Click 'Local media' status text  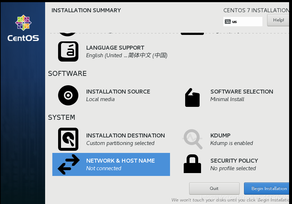pyautogui.click(x=100, y=99)
